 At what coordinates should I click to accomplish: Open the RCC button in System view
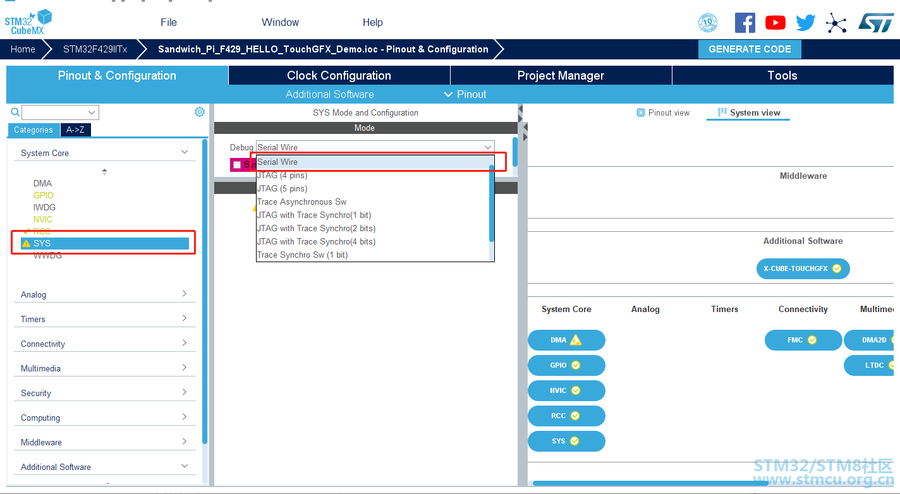tap(566, 416)
